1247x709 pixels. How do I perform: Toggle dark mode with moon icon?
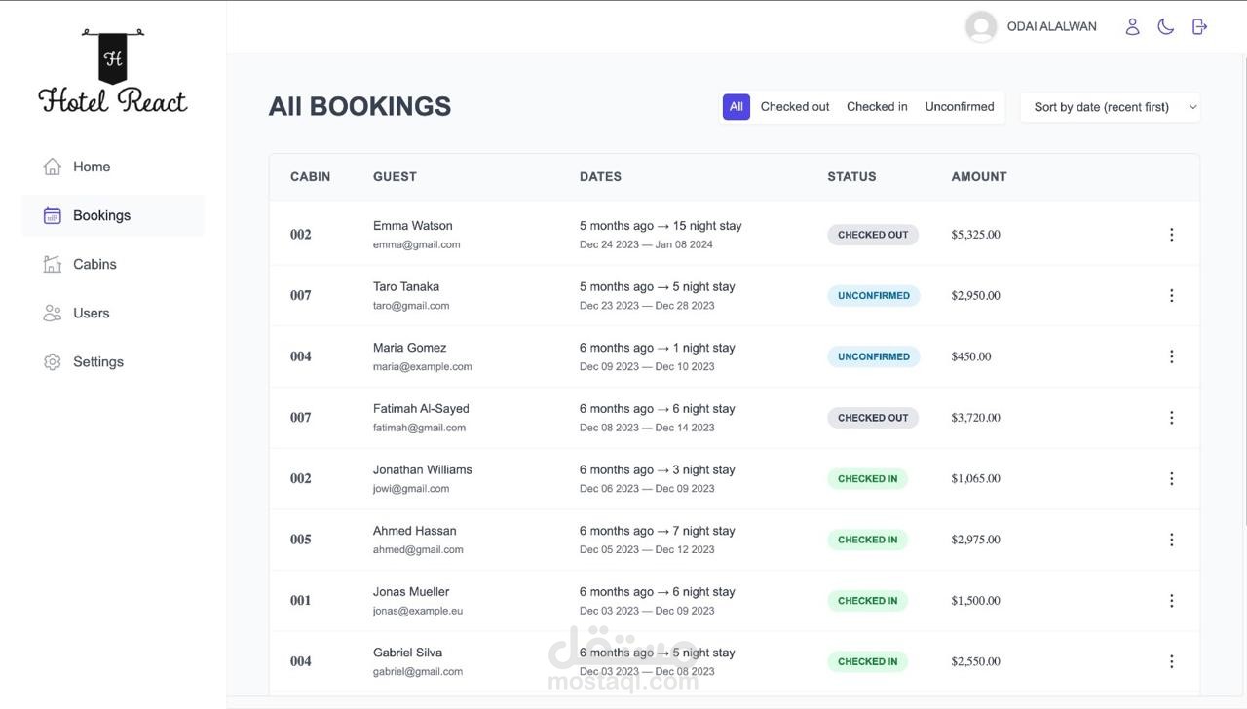(1165, 27)
